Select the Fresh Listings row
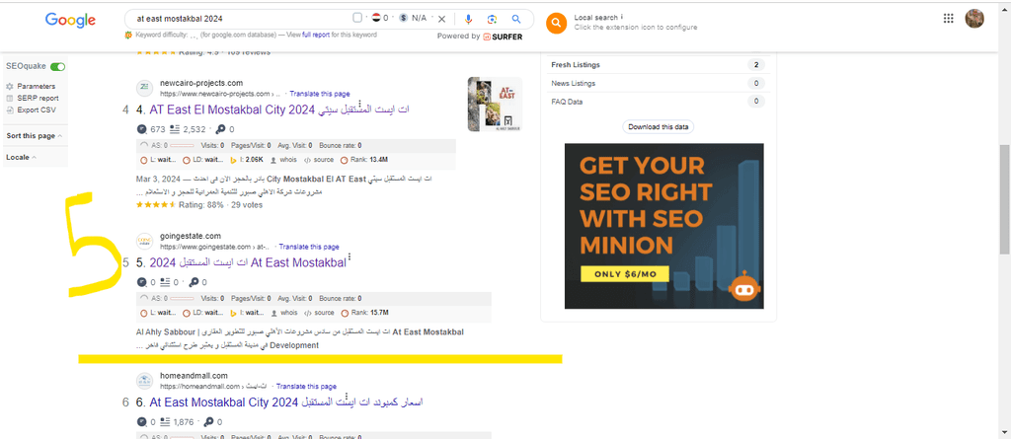This screenshot has height=439, width=1011. coord(658,65)
